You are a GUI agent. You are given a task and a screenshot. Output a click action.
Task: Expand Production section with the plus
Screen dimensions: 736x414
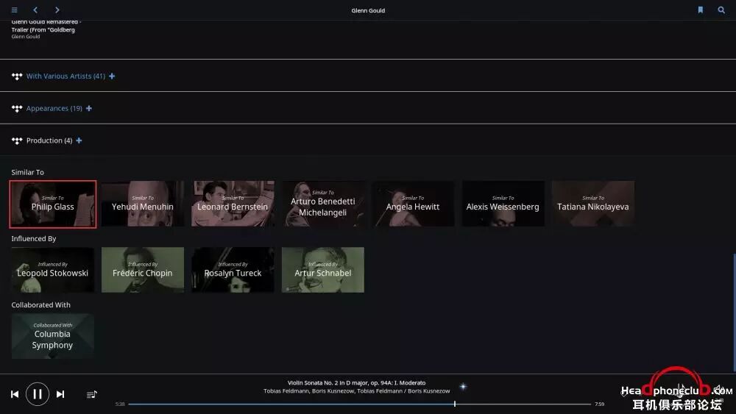click(79, 140)
